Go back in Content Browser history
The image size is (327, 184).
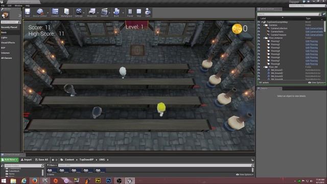point(53,160)
